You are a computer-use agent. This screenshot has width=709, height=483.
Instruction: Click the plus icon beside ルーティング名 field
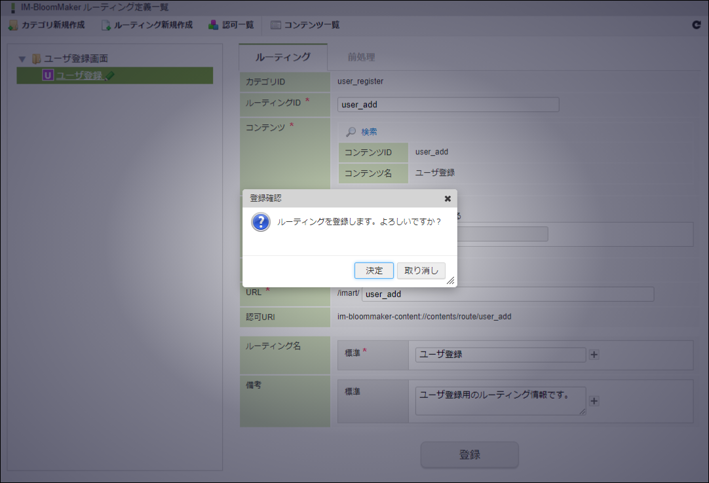click(594, 355)
